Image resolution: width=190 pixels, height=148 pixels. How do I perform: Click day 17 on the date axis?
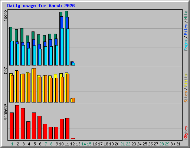[100, 144]
